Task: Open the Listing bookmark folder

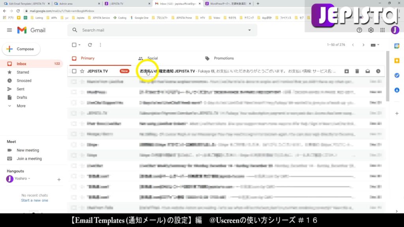Action: [x=37, y=18]
